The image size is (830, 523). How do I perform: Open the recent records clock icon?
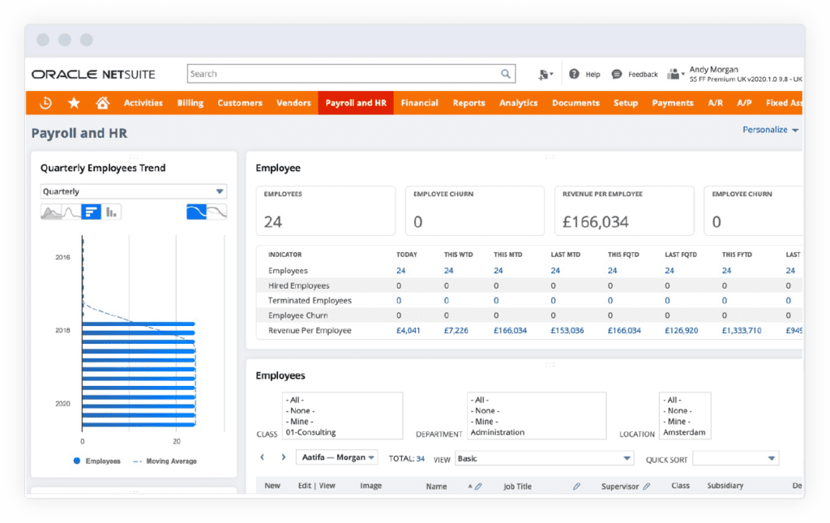(46, 103)
